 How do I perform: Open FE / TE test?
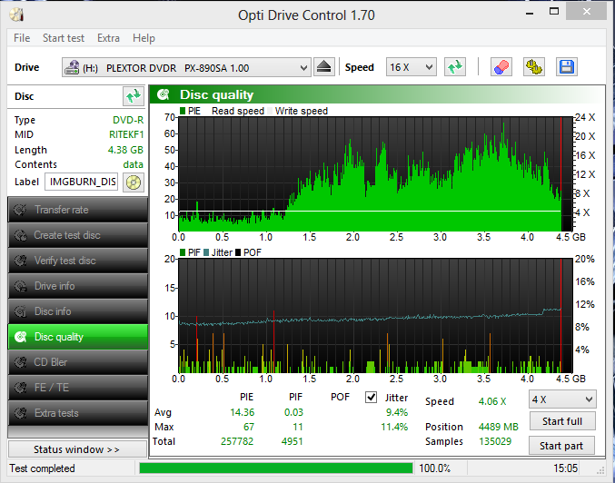[77, 388]
